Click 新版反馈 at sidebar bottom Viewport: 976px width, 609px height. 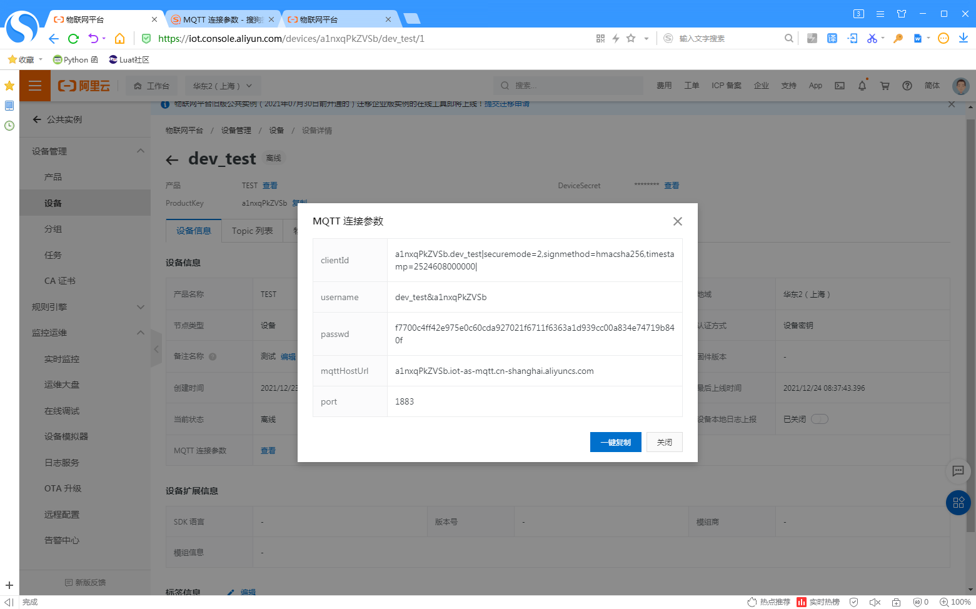86,582
